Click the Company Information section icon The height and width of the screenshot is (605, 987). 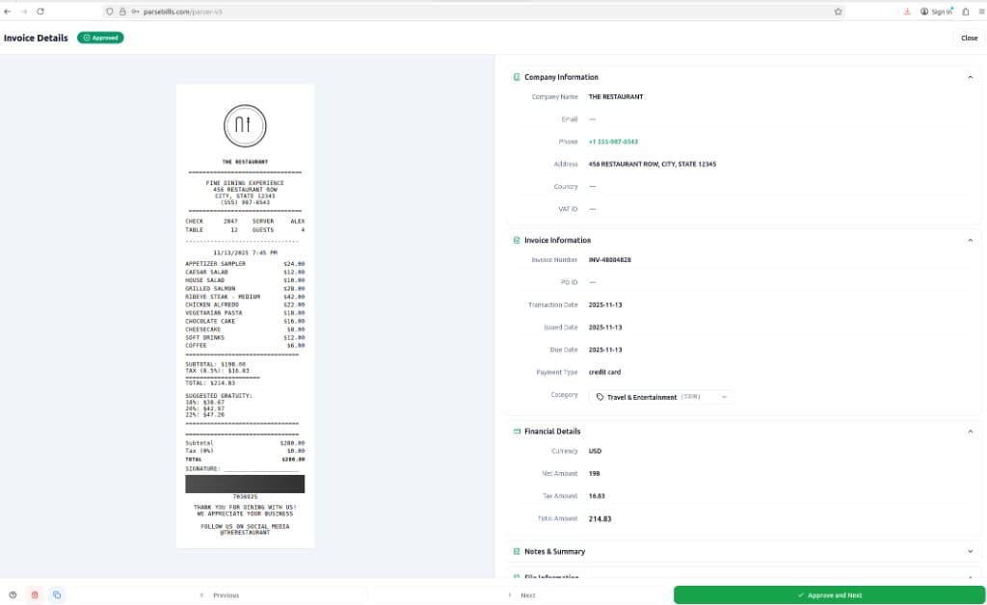coord(515,77)
